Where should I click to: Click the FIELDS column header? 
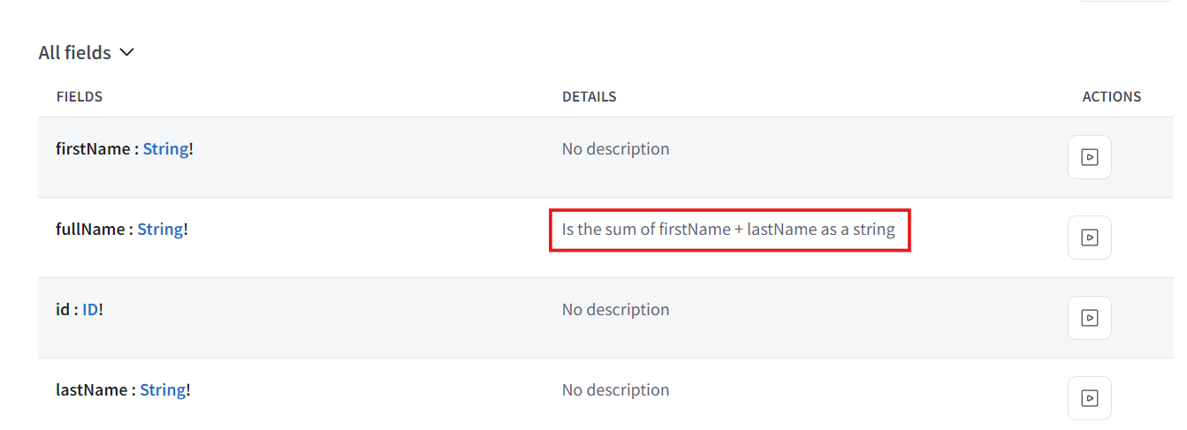pyautogui.click(x=80, y=96)
